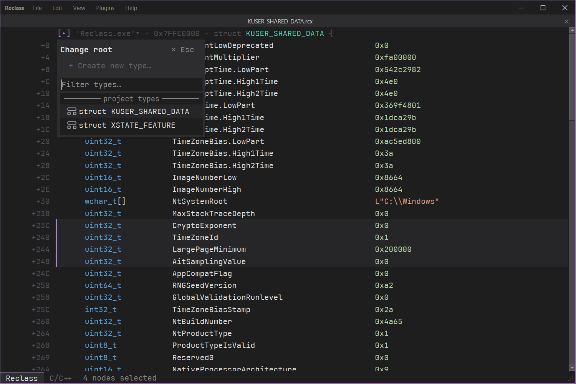This screenshot has width=576, height=384.
Task: Open the 'Reclass.exe' process dropdown
Action: (108, 33)
